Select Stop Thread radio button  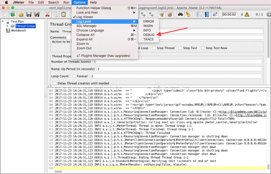[154, 48]
